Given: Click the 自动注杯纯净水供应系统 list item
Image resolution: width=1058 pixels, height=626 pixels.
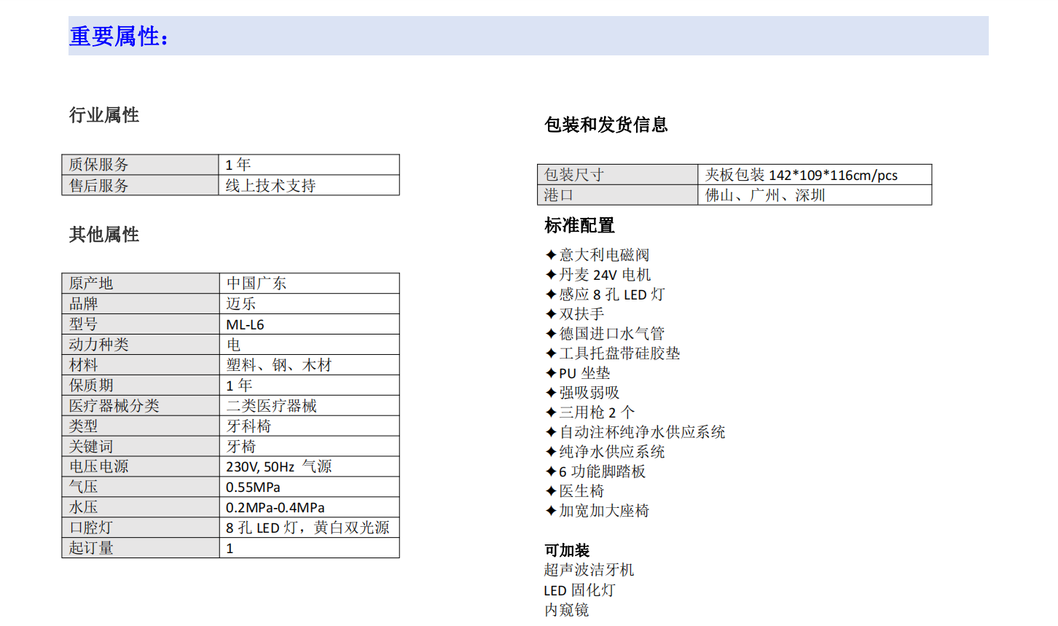Looking at the screenshot, I should 635,432.
